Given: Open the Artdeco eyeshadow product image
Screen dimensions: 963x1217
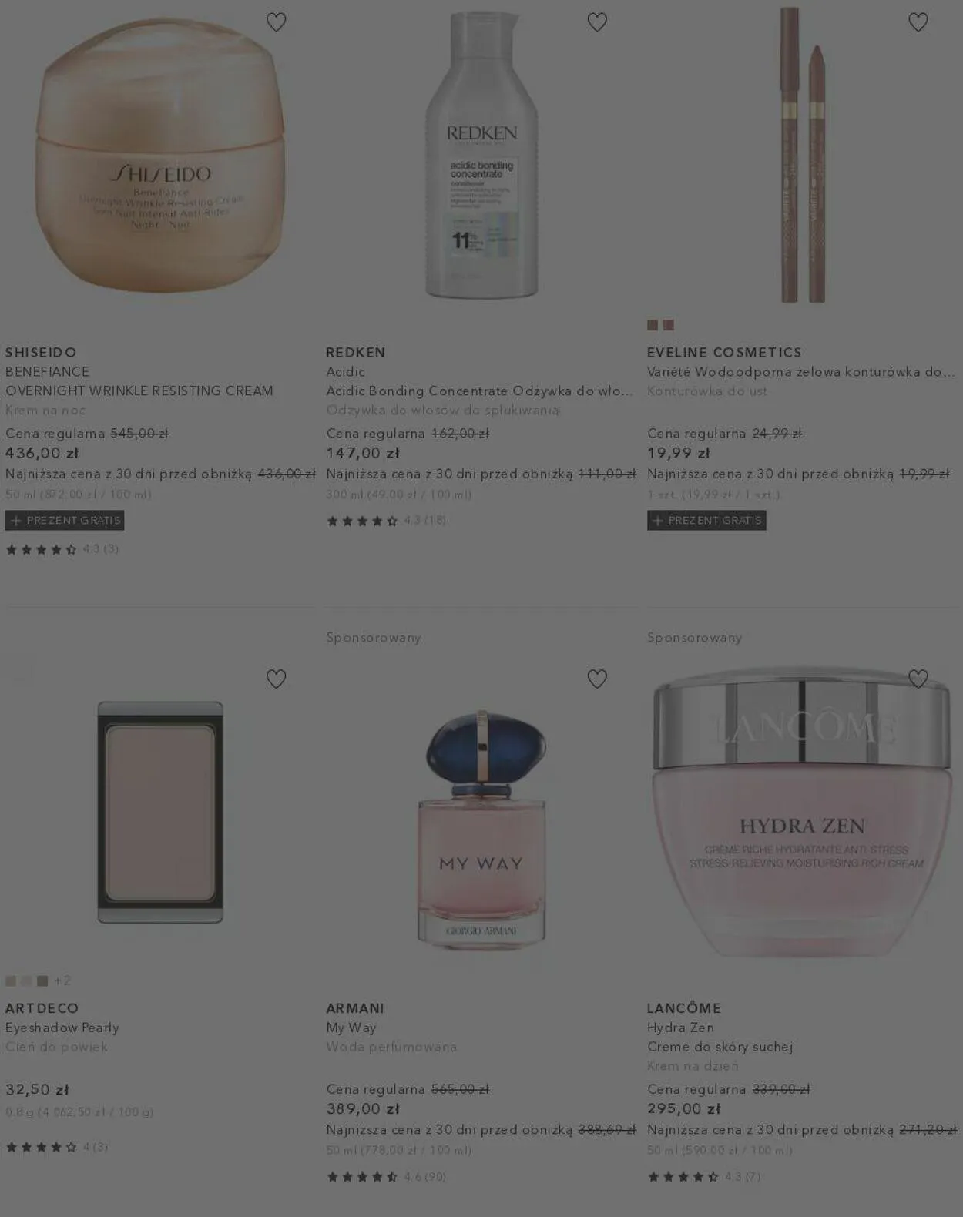Looking at the screenshot, I should point(160,812).
